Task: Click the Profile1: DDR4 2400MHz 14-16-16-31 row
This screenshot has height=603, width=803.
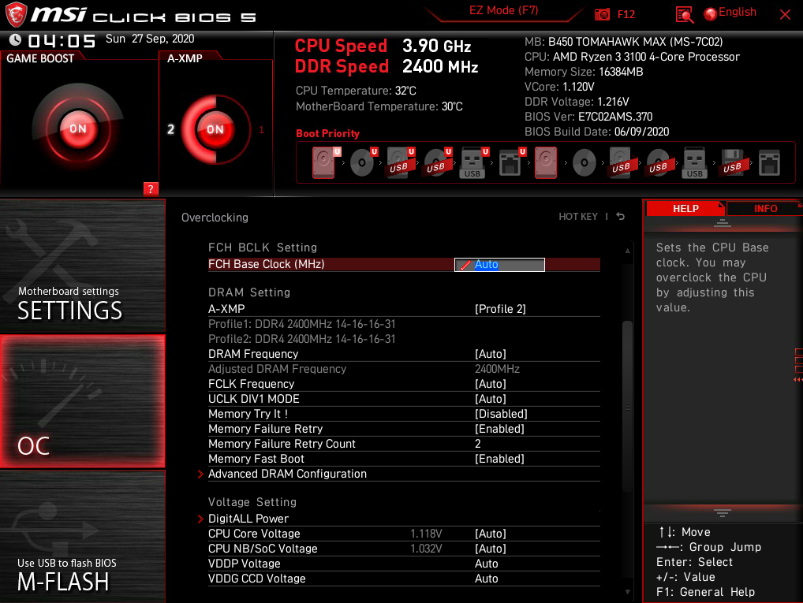Action: (x=301, y=324)
